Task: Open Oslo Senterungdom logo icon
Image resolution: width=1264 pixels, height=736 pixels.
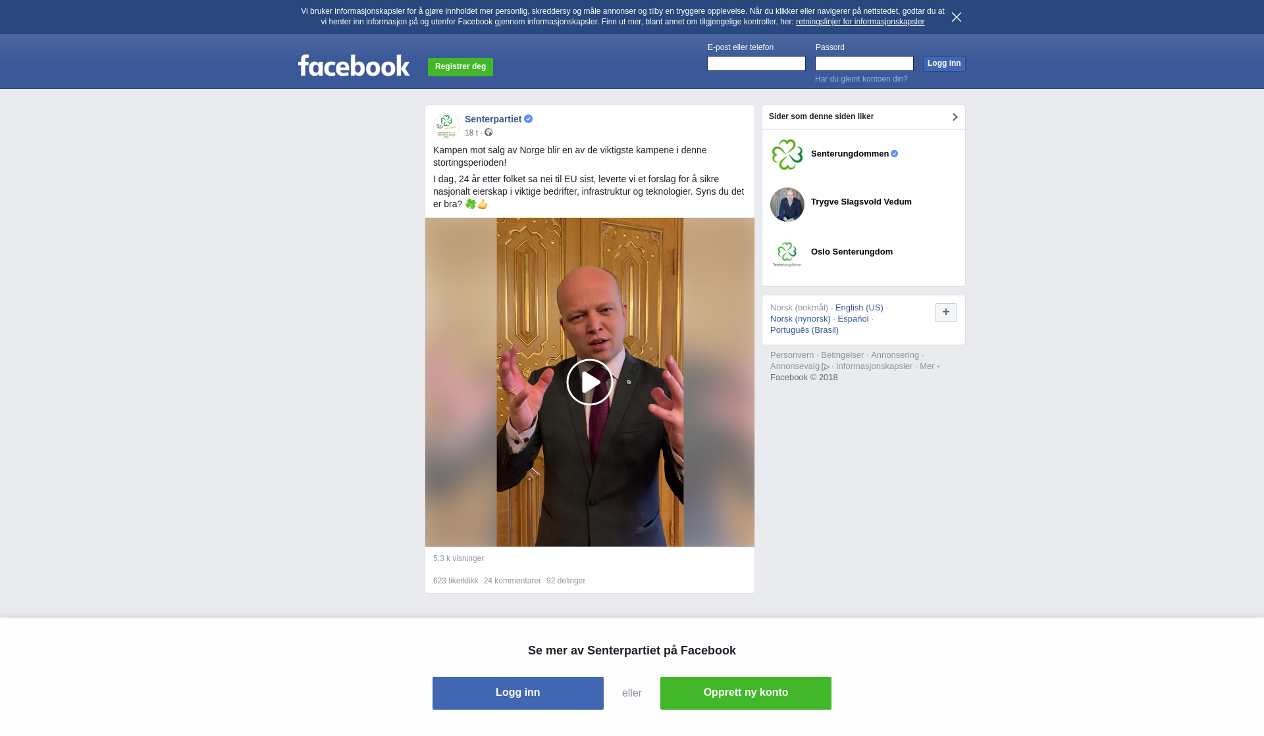Action: pyautogui.click(x=787, y=255)
